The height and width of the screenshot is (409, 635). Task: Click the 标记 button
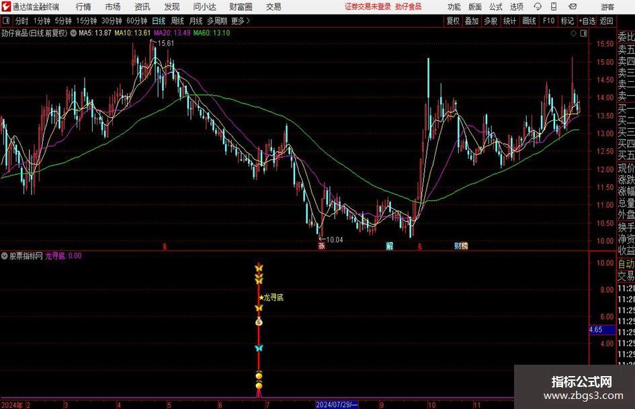point(567,21)
